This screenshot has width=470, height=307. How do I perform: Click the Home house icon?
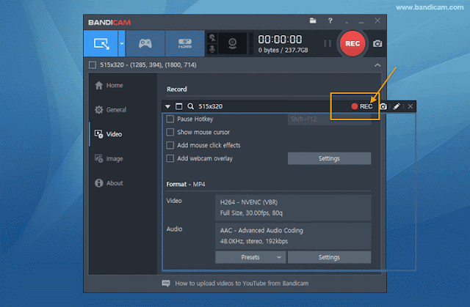click(x=99, y=86)
